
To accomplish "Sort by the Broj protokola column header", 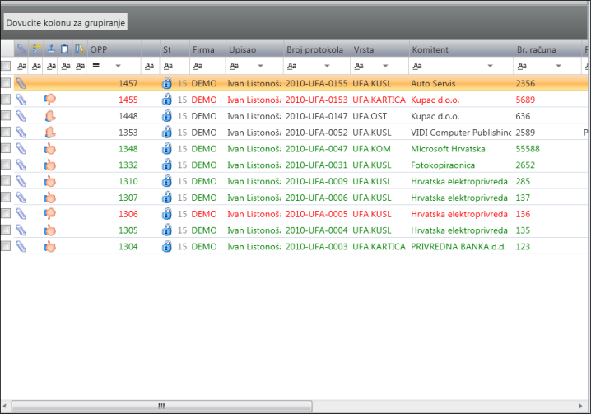I will pos(317,49).
